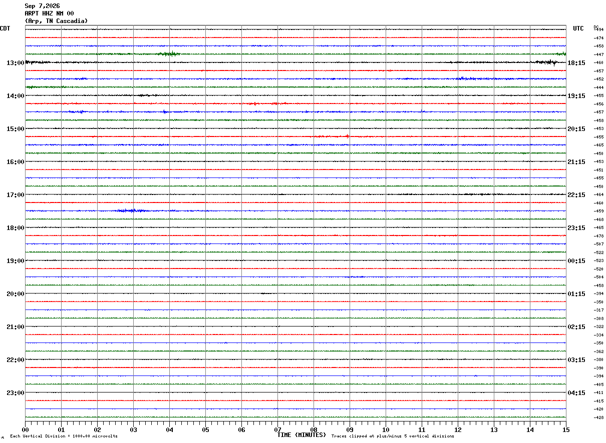606x443 pixels.
Task: Click the 23:00 CDT time label
Action: (x=15, y=393)
